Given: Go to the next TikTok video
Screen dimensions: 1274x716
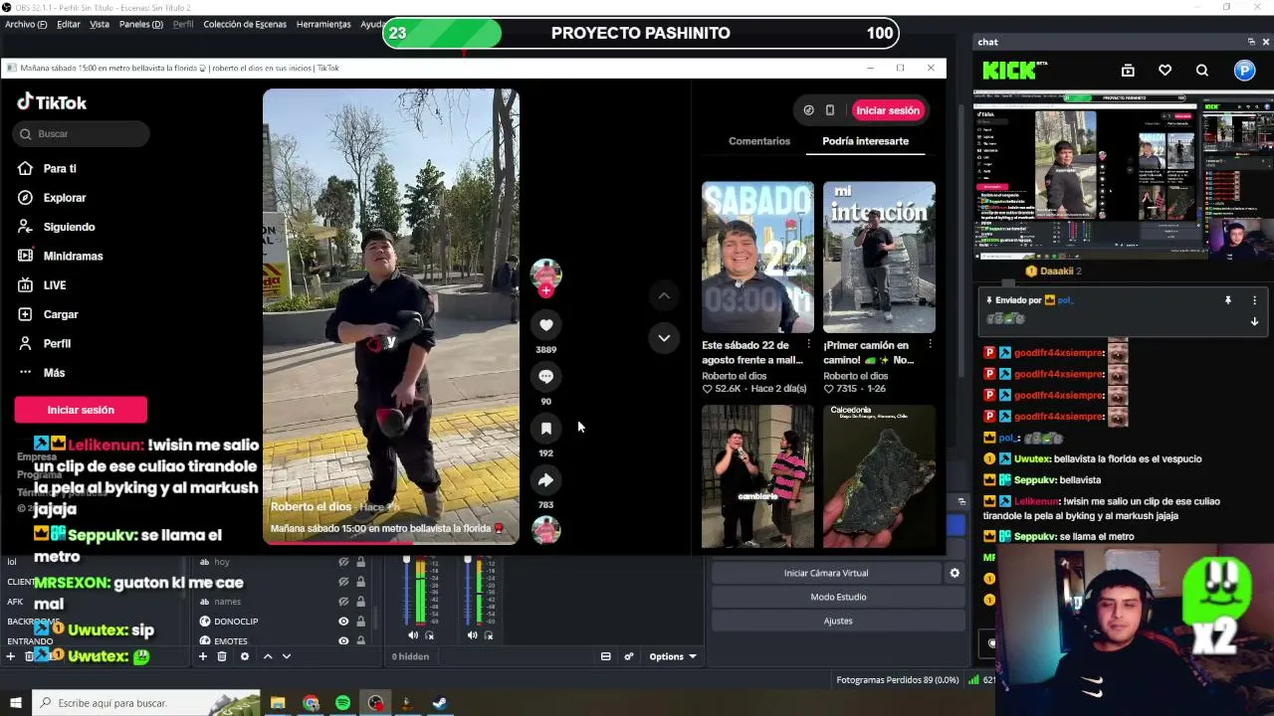Looking at the screenshot, I should coord(664,338).
